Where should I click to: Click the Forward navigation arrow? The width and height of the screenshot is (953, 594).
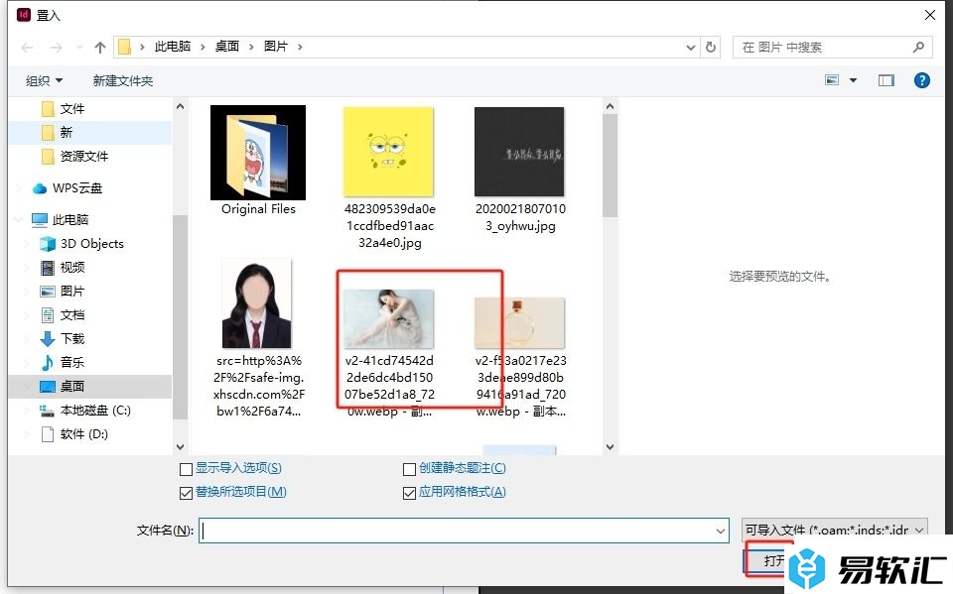tap(56, 48)
